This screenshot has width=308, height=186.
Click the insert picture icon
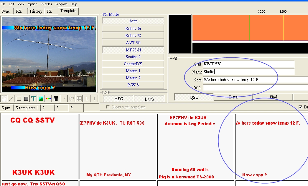tap(41, 99)
